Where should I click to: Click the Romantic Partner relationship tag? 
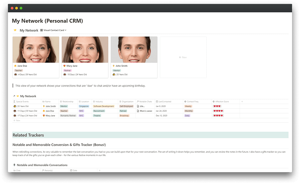tap(68, 116)
